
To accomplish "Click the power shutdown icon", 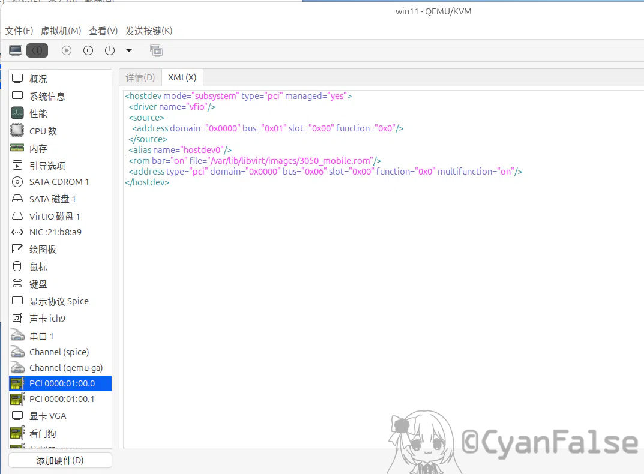I will (110, 51).
